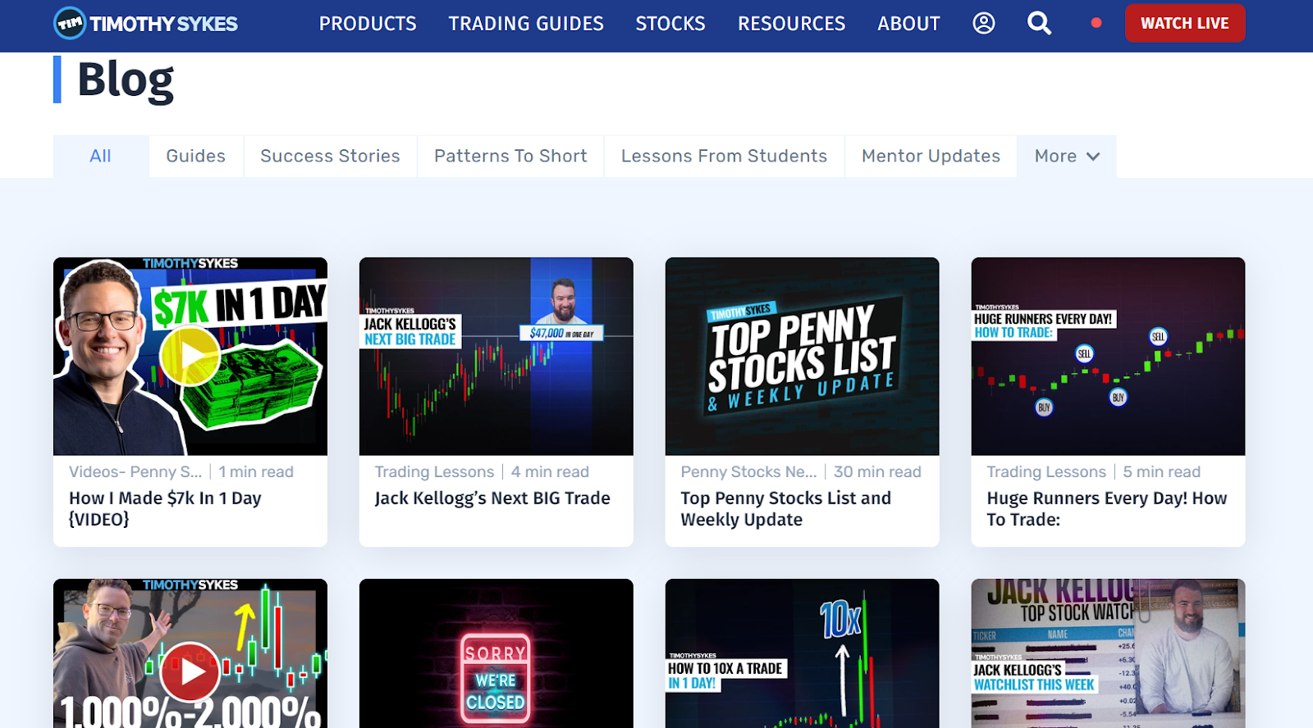Open Huge Runners Every Day! How To Trade
This screenshot has width=1313, height=728.
(x=1106, y=508)
